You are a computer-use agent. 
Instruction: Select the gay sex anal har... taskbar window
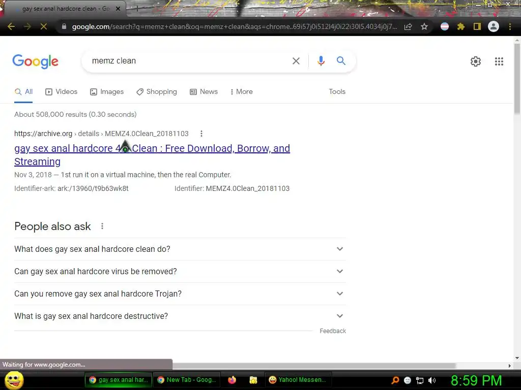coord(119,380)
